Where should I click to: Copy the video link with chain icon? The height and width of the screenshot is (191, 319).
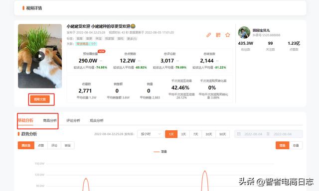(208, 35)
